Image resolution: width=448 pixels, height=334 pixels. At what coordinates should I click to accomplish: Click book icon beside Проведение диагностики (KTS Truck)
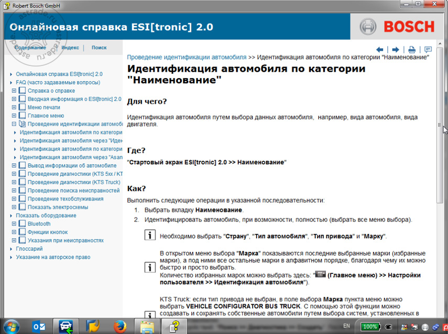22,182
